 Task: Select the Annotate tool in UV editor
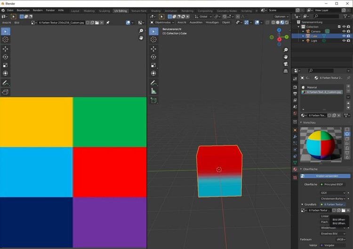point(5,83)
